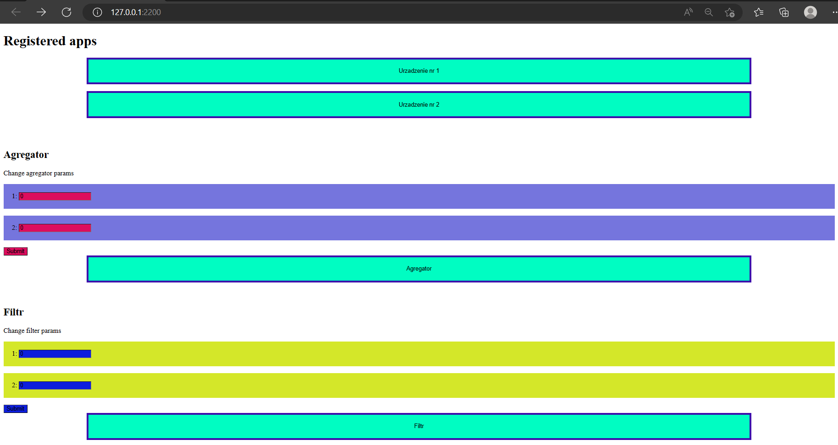Reload the current page

click(66, 12)
